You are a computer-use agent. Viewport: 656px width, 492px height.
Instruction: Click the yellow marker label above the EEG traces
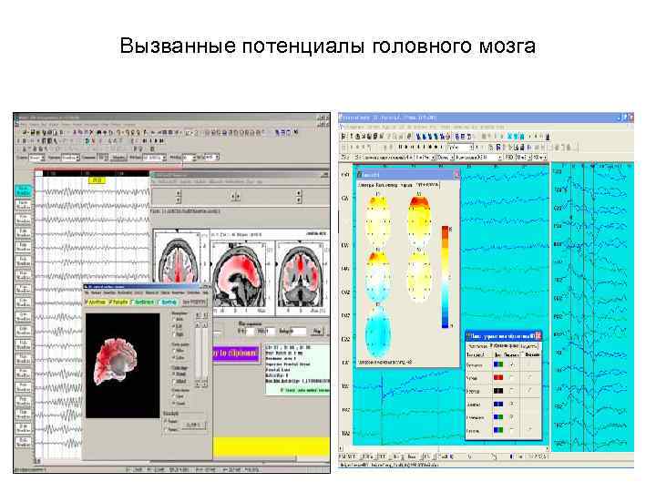click(x=97, y=180)
